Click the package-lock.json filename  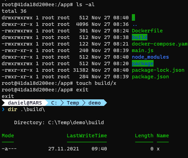158,70
